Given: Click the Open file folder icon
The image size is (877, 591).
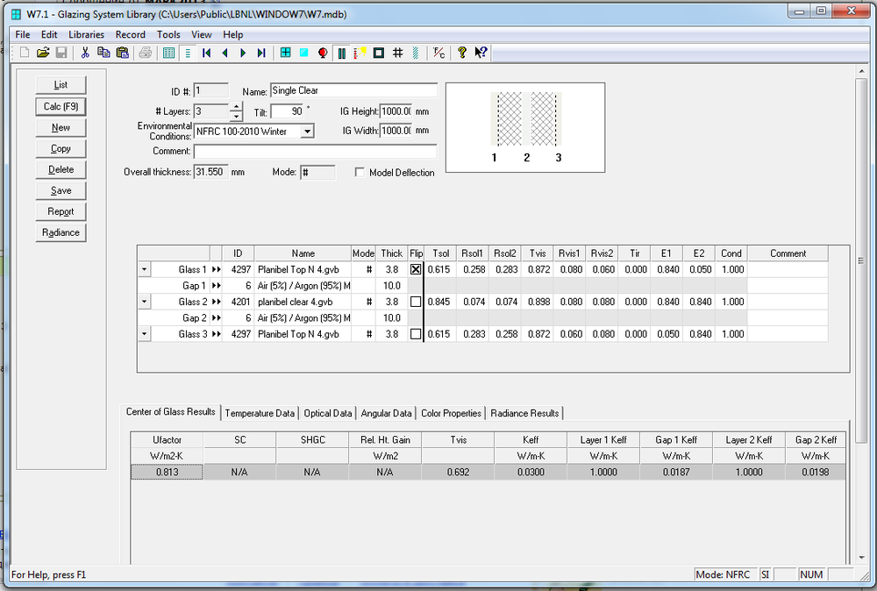Looking at the screenshot, I should pos(42,53).
